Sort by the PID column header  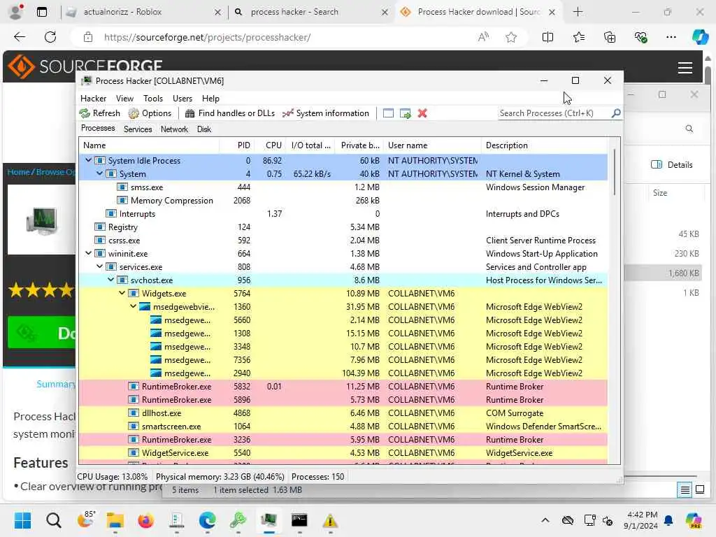tap(236, 145)
